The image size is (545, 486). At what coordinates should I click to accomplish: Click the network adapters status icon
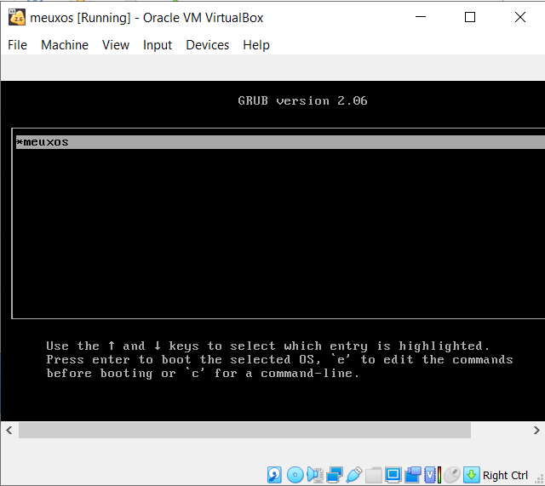point(335,475)
